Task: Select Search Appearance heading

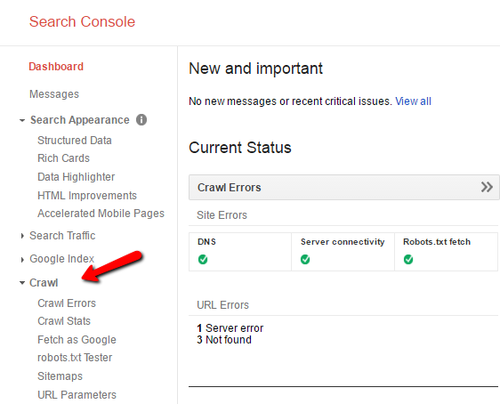Action: pyautogui.click(x=80, y=120)
